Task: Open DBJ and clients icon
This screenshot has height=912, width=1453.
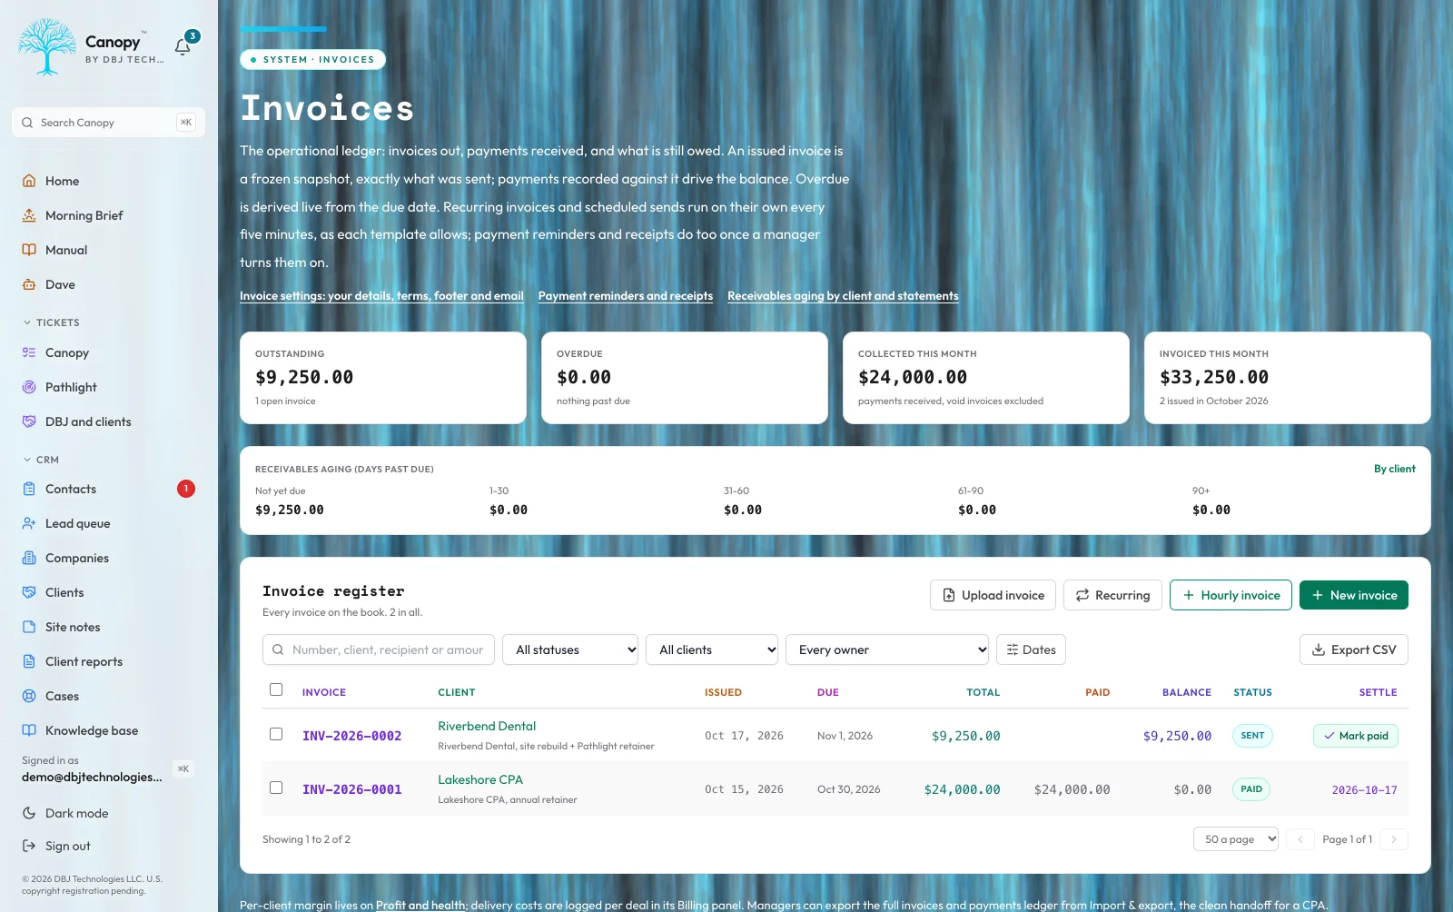Action: [29, 421]
